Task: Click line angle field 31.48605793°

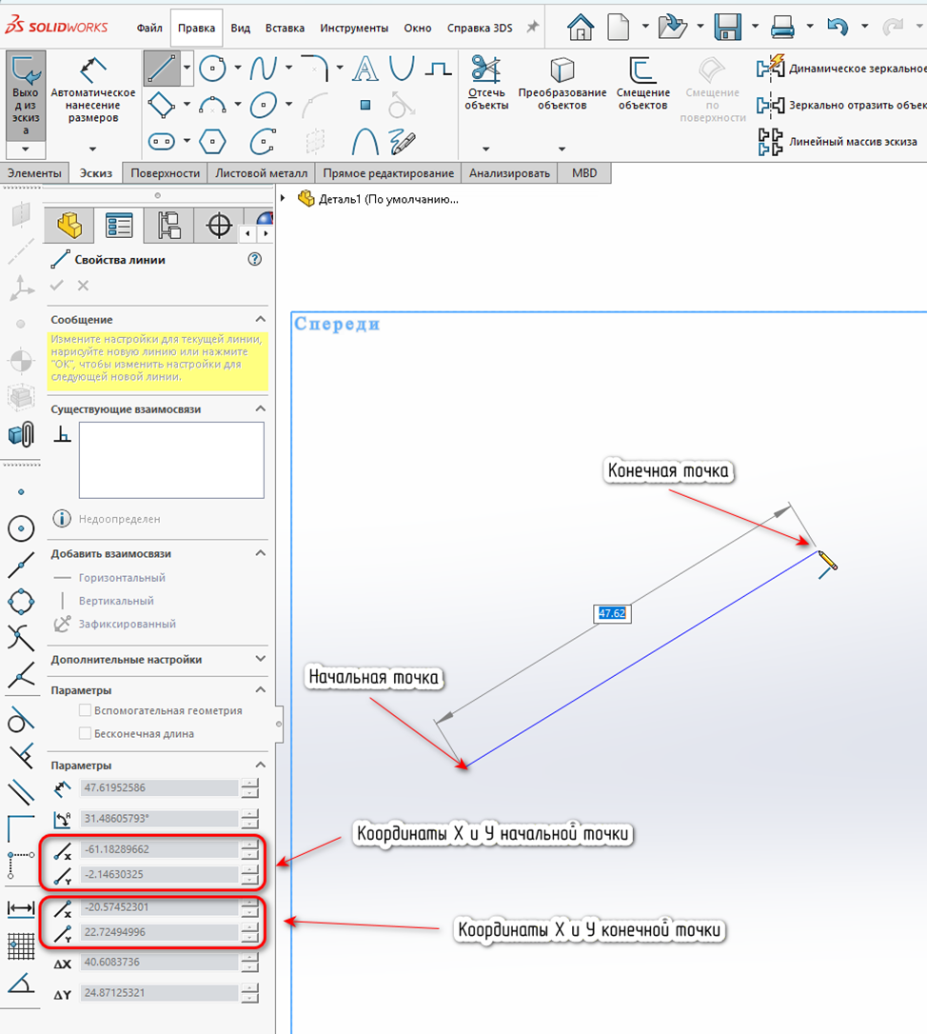Action: pos(159,819)
